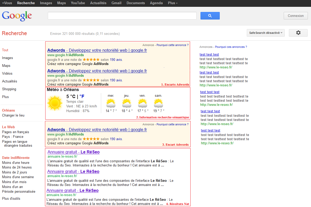This screenshot has height=207, width=311.
Task: Click Pourquoi cette annonce ? below weather
Action: (x=173, y=124)
